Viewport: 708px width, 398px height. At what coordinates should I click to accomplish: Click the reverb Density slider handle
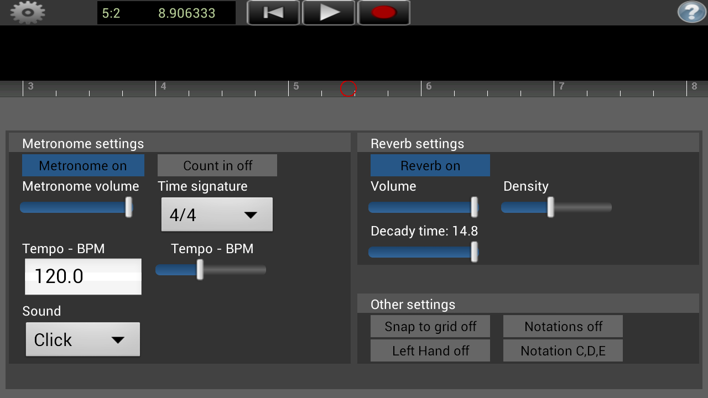pyautogui.click(x=551, y=207)
